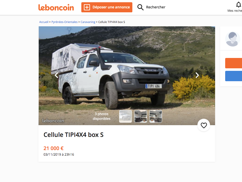Click the plus icon in Déposer une annonce

87,7
